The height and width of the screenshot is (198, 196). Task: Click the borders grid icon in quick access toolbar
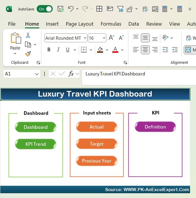pyautogui.click(x=99, y=9)
